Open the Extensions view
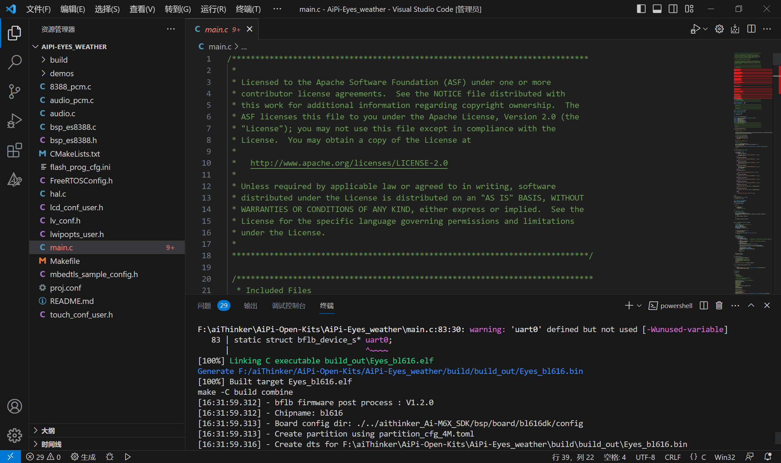Screen dimensions: 781x463 click(14, 150)
